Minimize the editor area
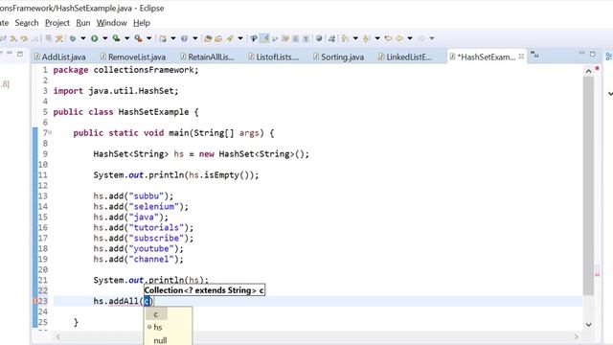This screenshot has width=613, height=345. coord(581,53)
